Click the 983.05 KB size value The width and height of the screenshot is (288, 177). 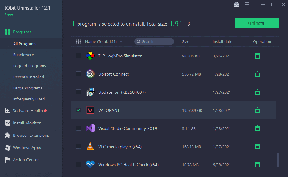[191, 56]
